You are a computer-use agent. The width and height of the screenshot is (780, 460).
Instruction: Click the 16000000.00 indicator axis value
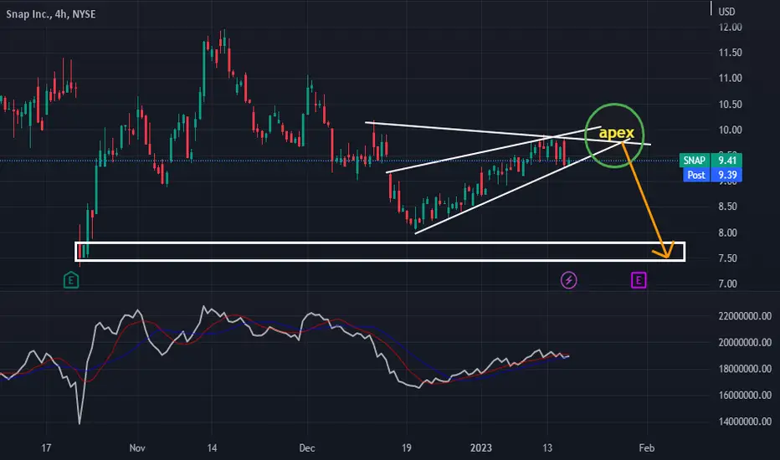click(x=745, y=395)
